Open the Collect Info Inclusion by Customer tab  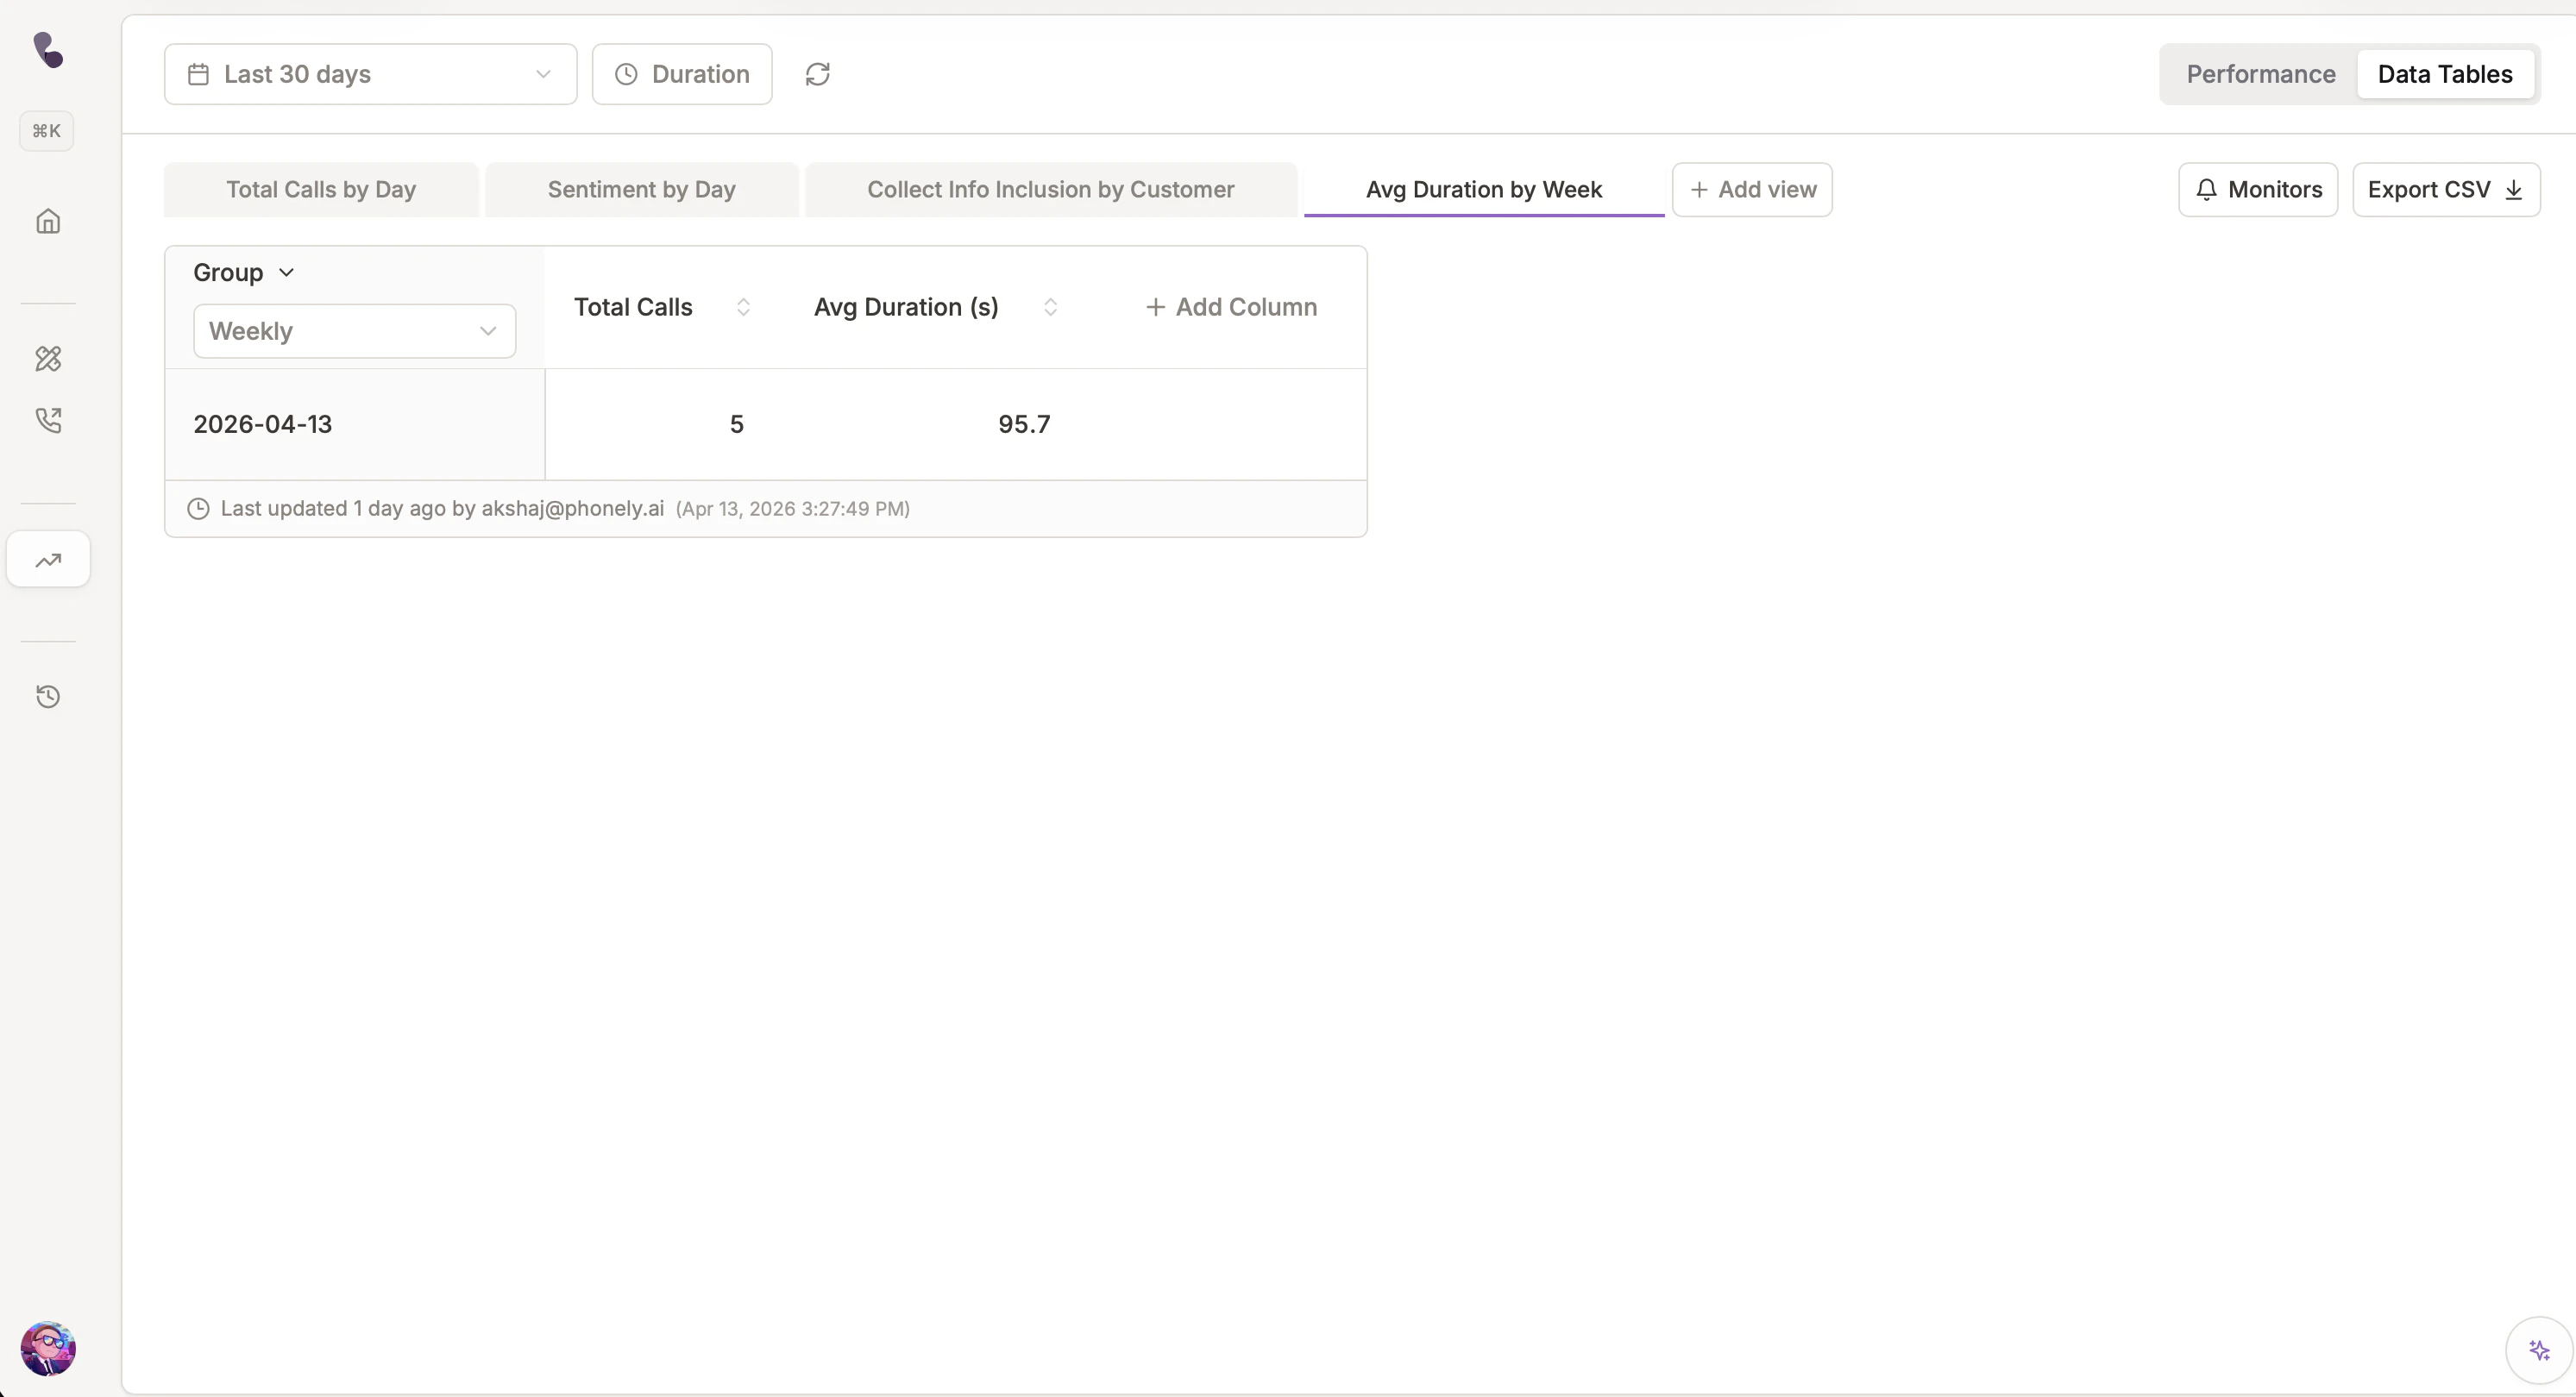pyautogui.click(x=1050, y=189)
